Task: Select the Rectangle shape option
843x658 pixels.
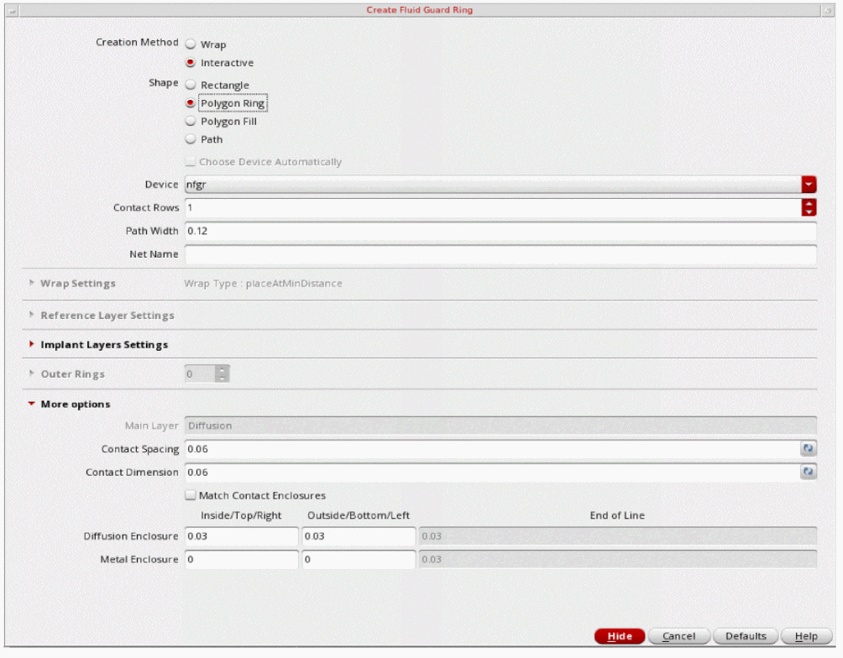Action: [191, 86]
